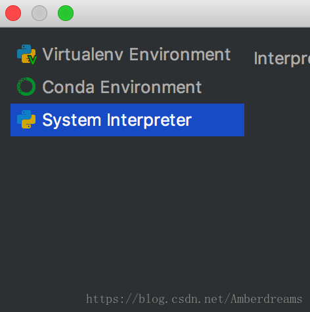Click the word Environment in the Conda entry
Viewport: 310px width, 312px height.
click(x=151, y=87)
